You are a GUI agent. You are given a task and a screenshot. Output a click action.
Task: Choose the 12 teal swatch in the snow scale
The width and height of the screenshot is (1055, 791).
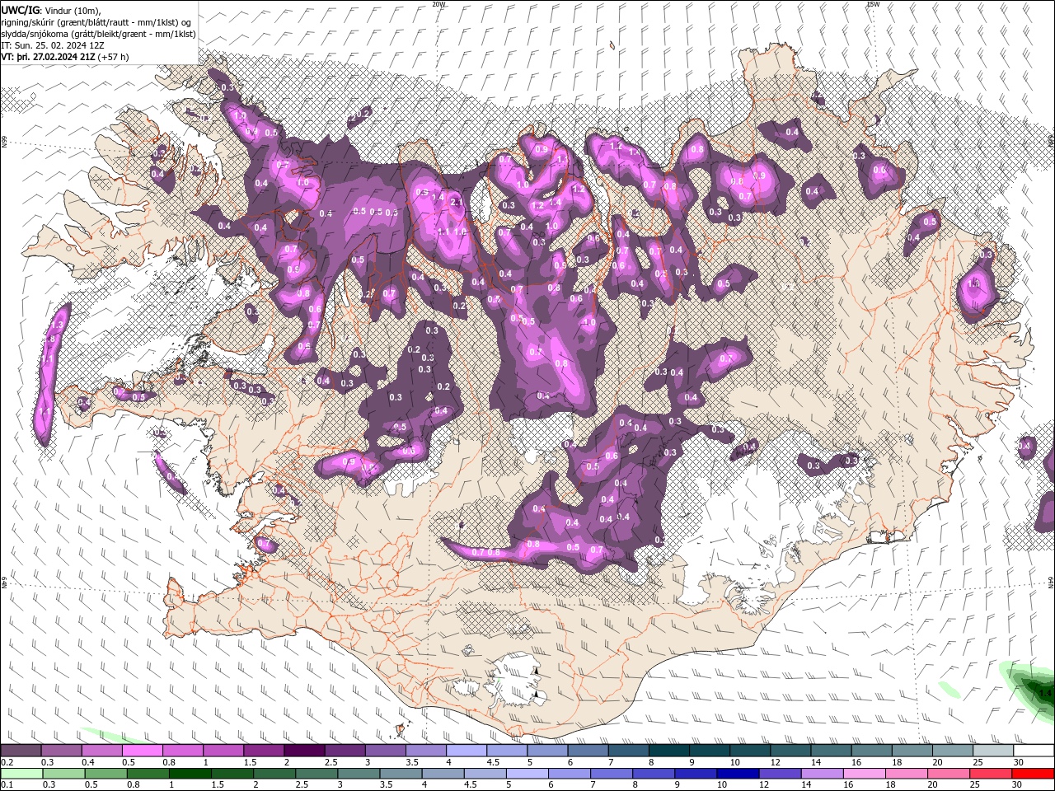click(791, 751)
